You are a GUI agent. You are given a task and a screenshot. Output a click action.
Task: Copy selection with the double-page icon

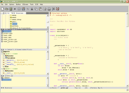tap(36, 9)
